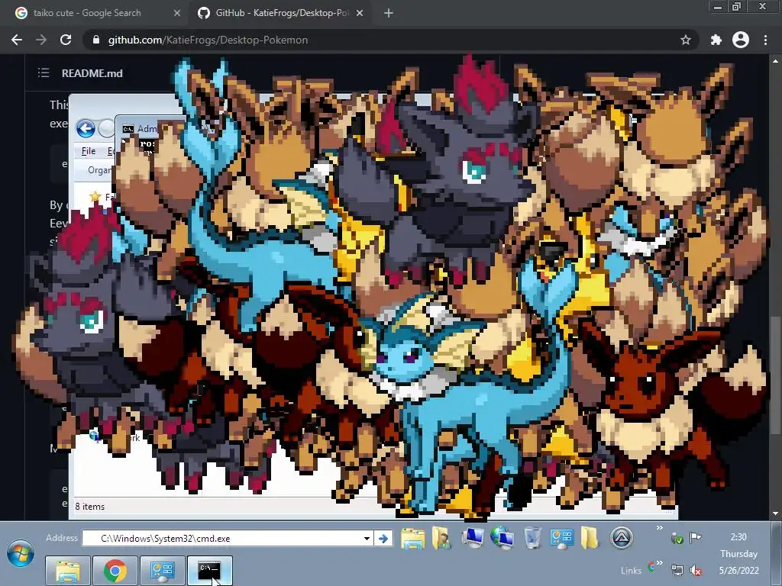Image resolution: width=782 pixels, height=586 pixels.
Task: Open the user folder toolbar icon
Action: [441, 539]
